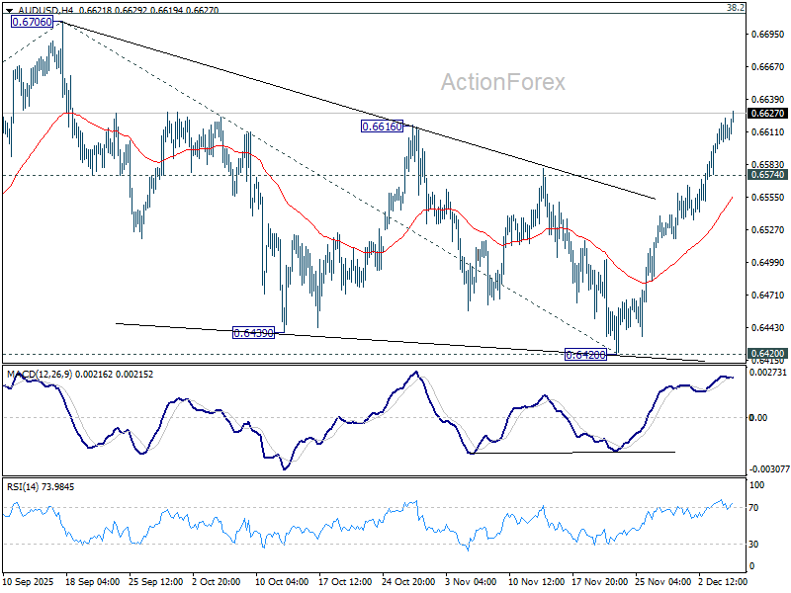Click the RSI(14) 73.9845 indicator label

coord(41,486)
